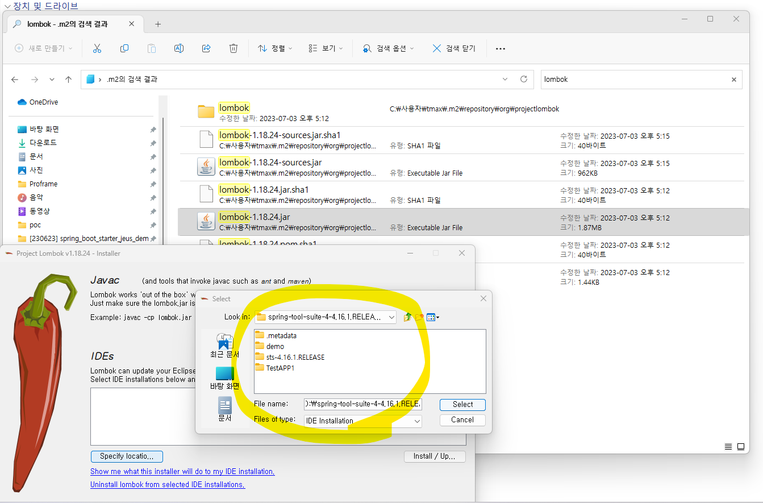The height and width of the screenshot is (503, 763).
Task: Click the Back arrow in Explorer
Action: (15, 80)
